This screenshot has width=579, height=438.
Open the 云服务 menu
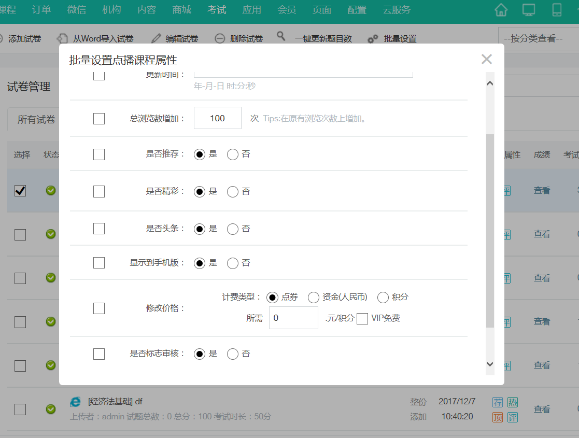tap(397, 10)
